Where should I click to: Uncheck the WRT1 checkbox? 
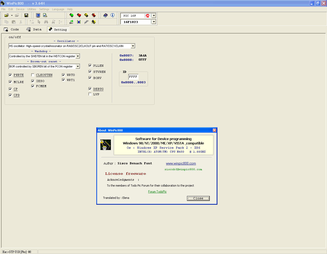63,80
